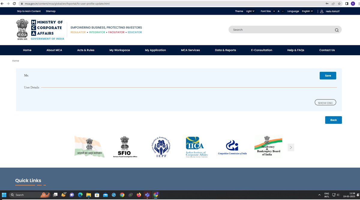Click the user profile icon beside Hello RANJIT
This screenshot has height=200, width=360.
coord(322,11)
